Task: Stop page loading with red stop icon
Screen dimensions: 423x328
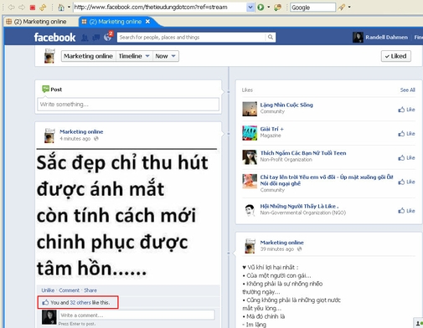Action: tap(33, 8)
